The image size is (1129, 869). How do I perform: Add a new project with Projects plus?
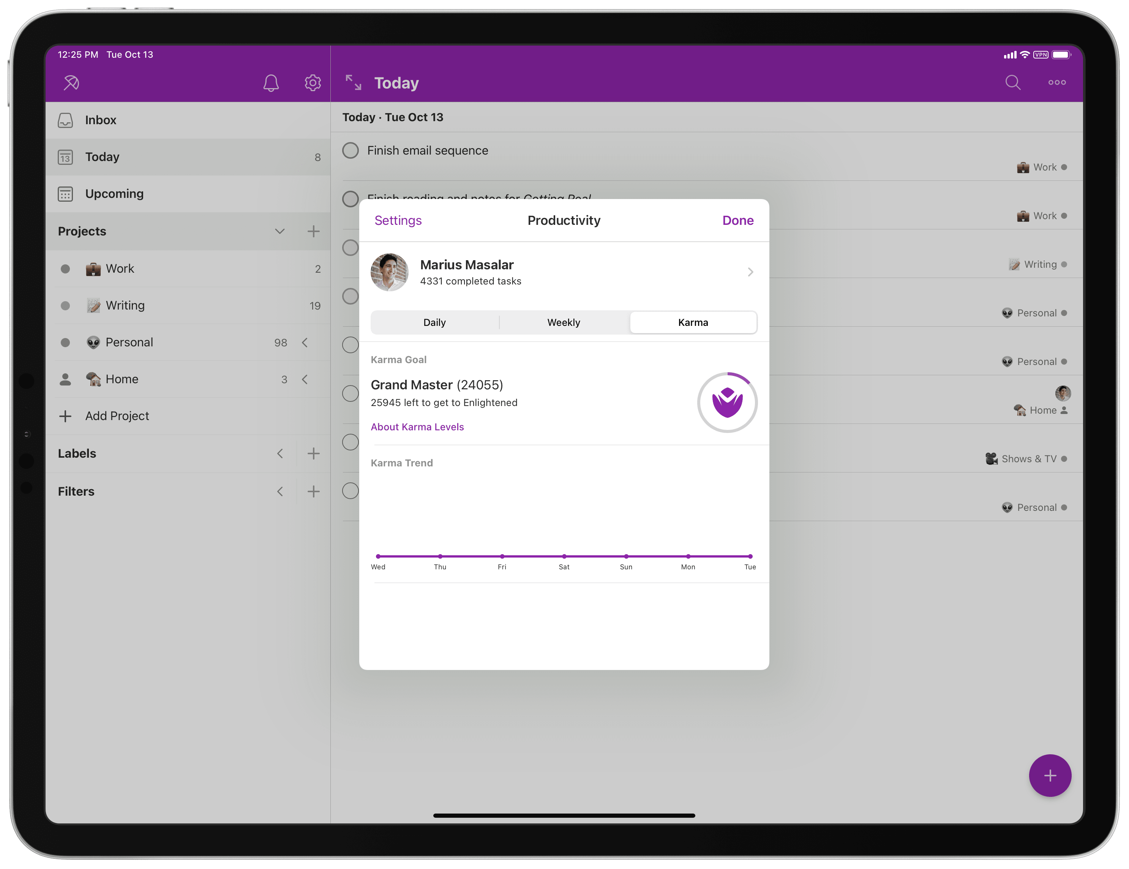313,231
